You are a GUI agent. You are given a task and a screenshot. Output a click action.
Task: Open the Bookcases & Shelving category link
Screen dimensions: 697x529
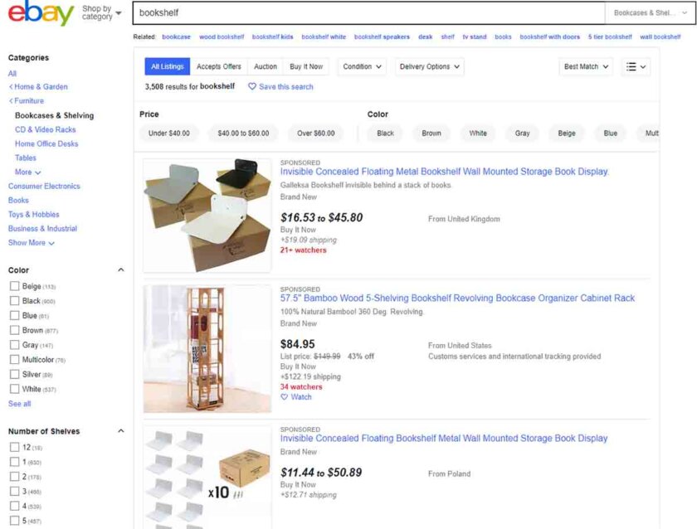[x=53, y=115]
